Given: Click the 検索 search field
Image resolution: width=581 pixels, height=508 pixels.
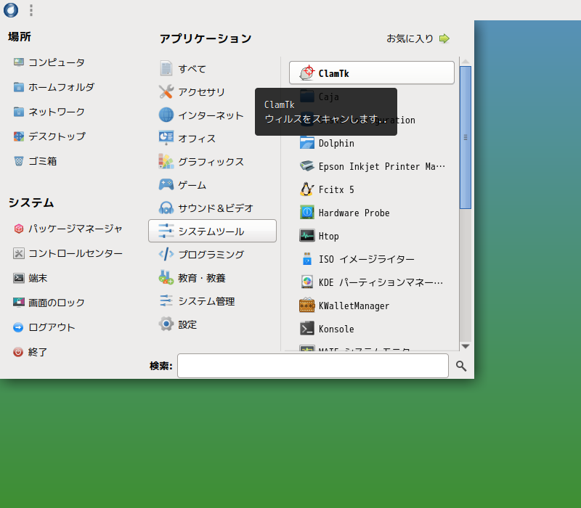Looking at the screenshot, I should pos(313,366).
